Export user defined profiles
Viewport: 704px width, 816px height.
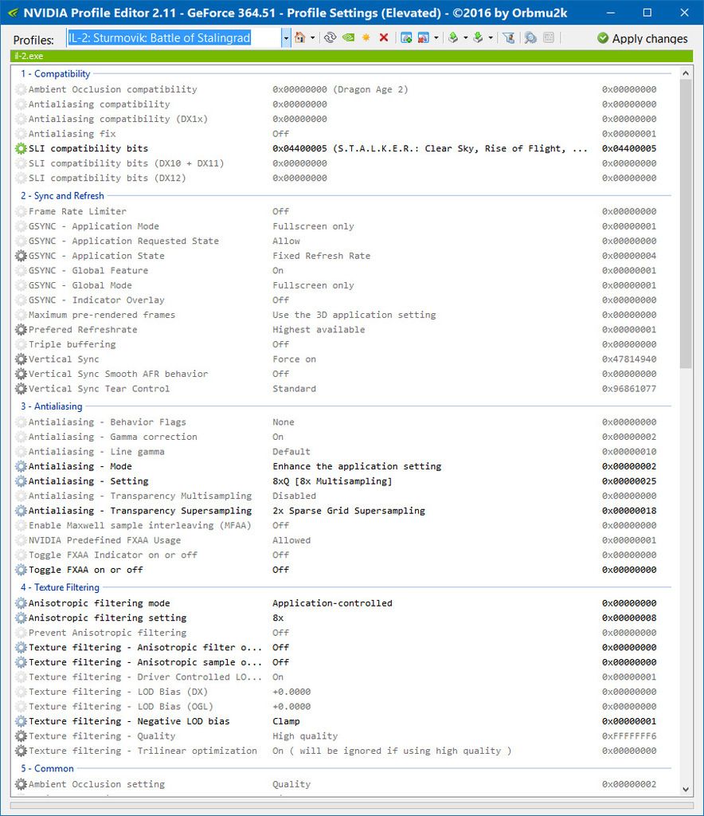(x=453, y=37)
